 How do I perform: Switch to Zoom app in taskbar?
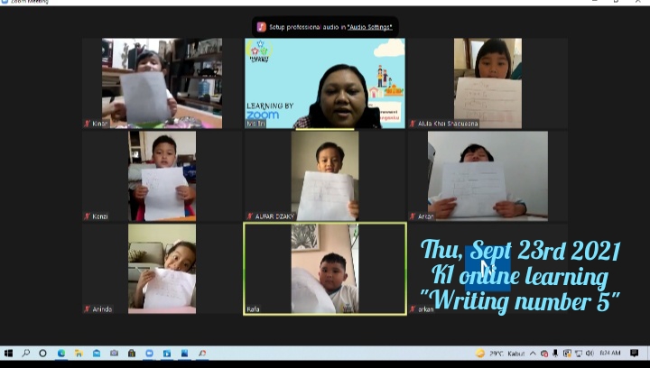tap(149, 353)
